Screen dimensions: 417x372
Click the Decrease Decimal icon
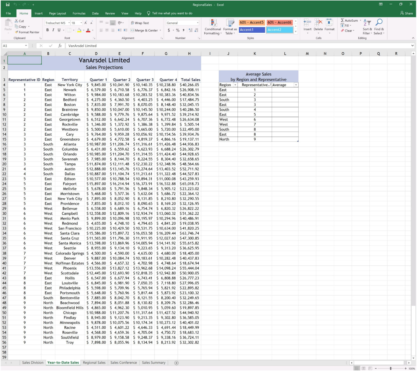point(196,30)
